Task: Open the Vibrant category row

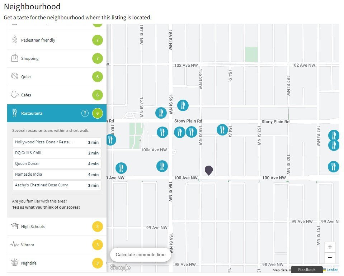Action: coord(57,245)
